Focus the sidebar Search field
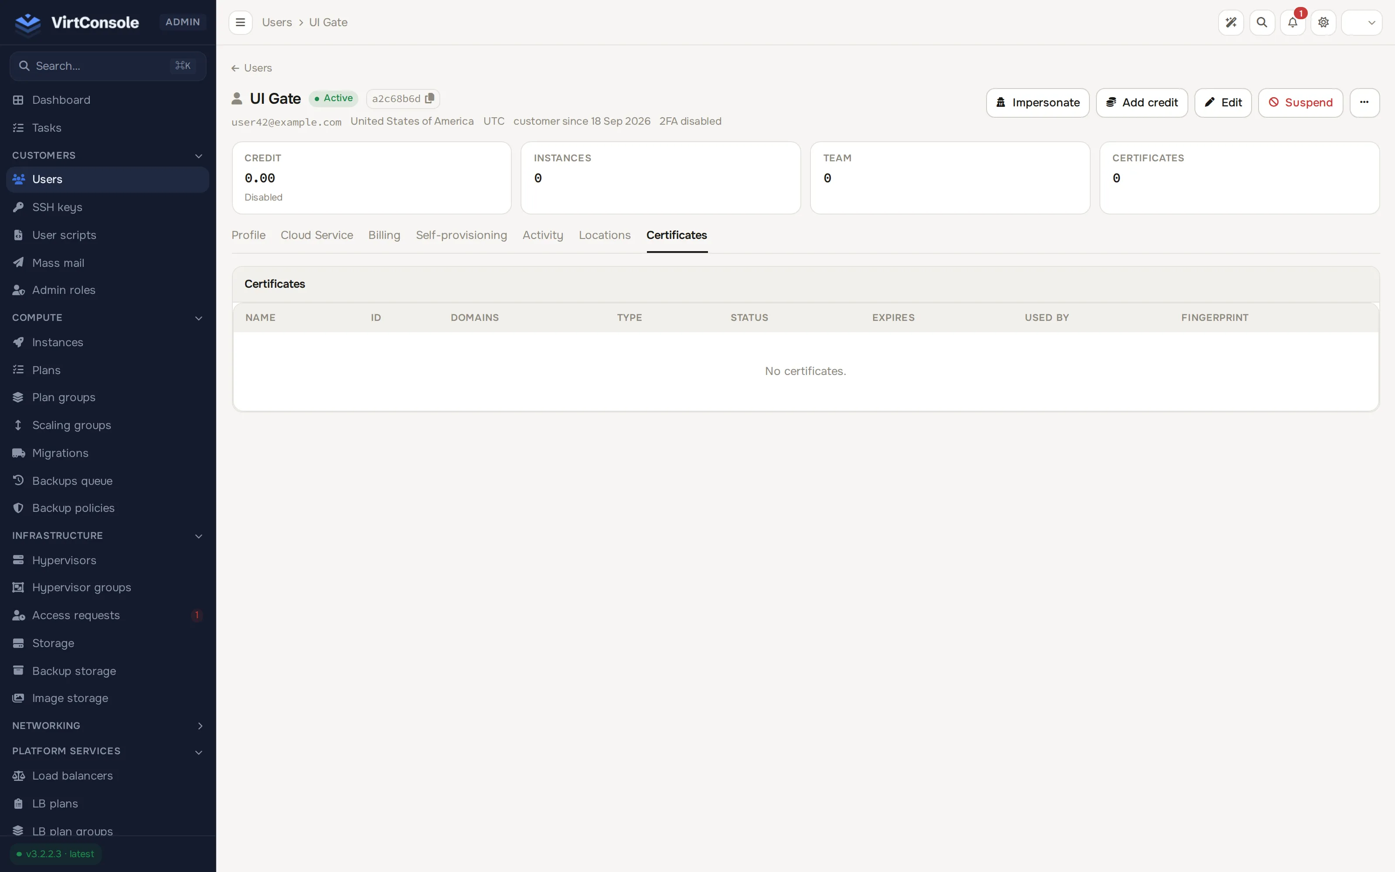 click(108, 66)
